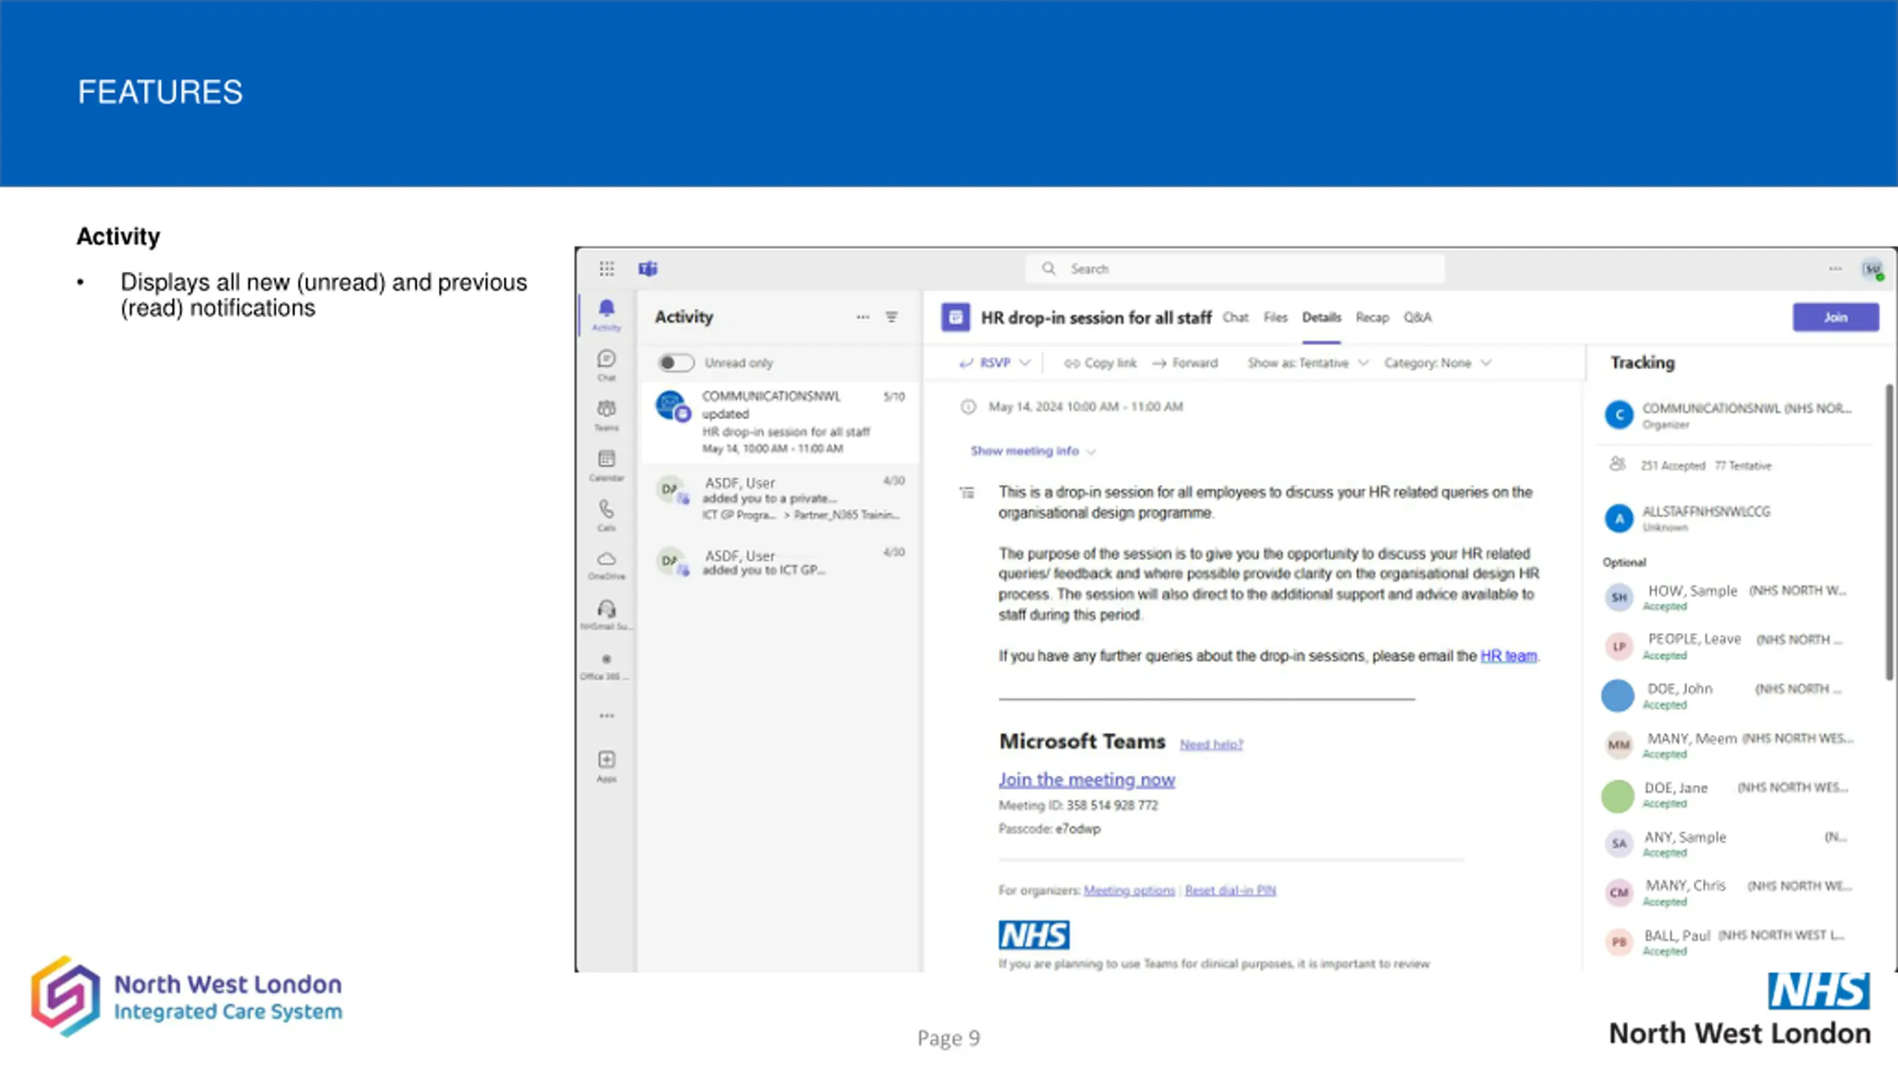Click the Join button
The width and height of the screenshot is (1898, 1067).
[1836, 317]
